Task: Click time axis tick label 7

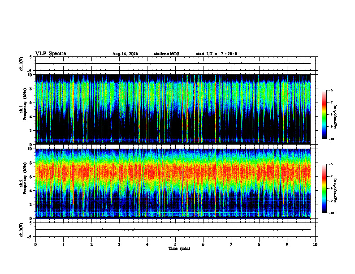Action: [x=231, y=244]
